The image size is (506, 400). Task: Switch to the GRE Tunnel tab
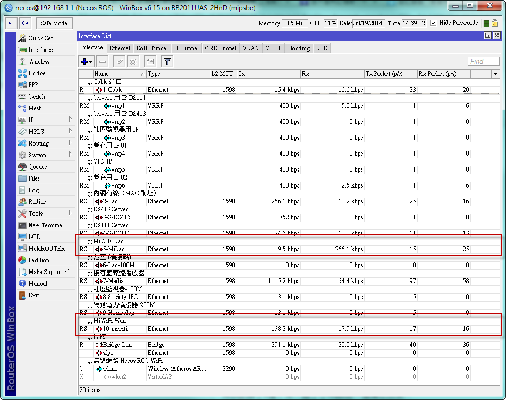[x=221, y=48]
